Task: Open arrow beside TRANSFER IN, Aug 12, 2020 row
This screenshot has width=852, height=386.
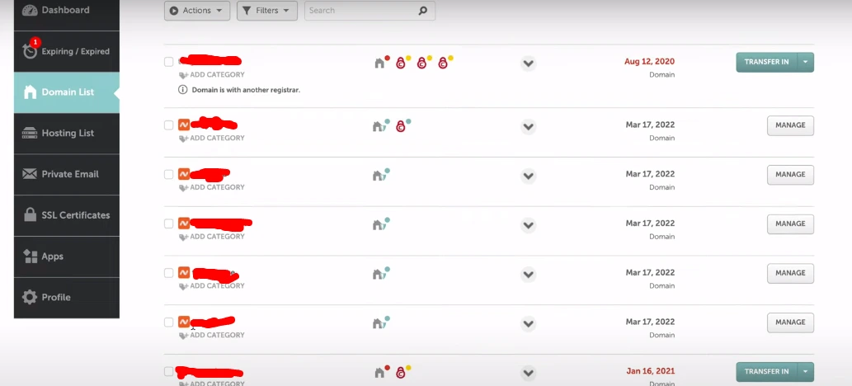Action: (806, 62)
